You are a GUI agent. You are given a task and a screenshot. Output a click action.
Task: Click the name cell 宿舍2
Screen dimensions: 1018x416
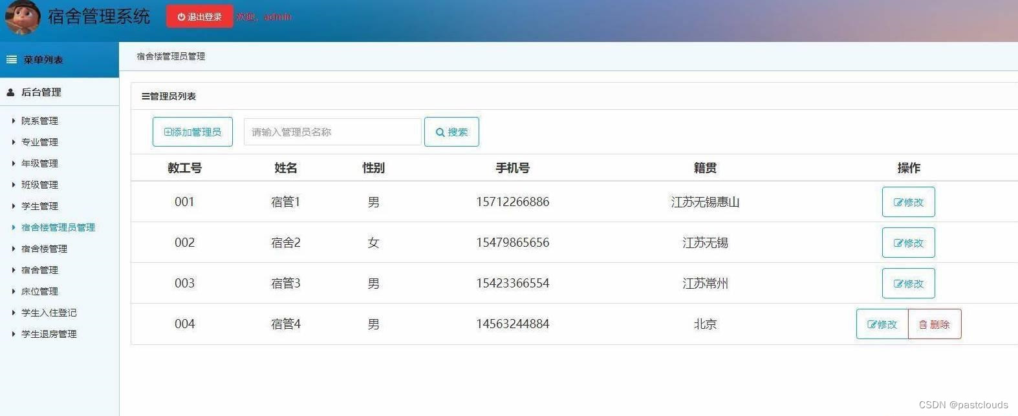285,243
